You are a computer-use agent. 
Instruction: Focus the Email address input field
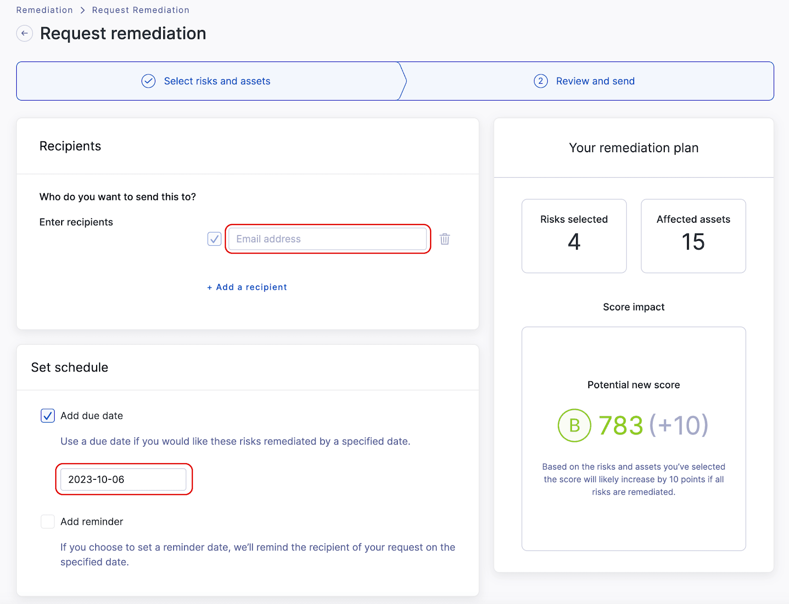tap(328, 239)
